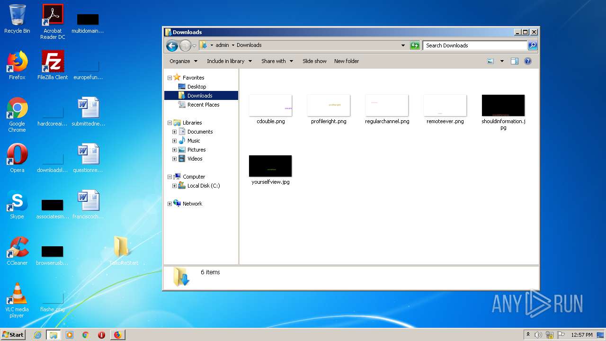
Task: Select Downloads in navigation pane
Action: tap(200, 96)
